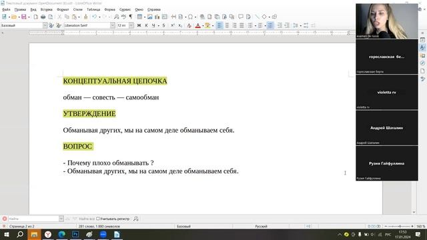The height and width of the screenshot is (240, 427).
Task: Expand the Insert Table dropdown arrow
Action: 145,17
